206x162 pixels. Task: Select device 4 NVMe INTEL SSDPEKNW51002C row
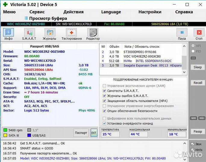point(141,61)
